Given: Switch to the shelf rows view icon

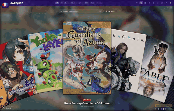Looking at the screenshot, I should pos(145,3).
